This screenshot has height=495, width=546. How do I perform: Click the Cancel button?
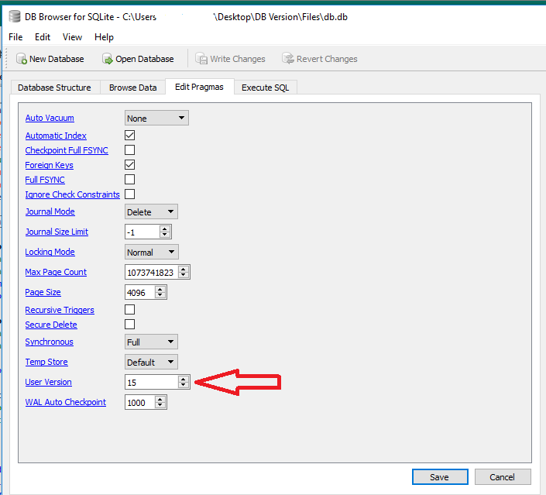coord(503,477)
